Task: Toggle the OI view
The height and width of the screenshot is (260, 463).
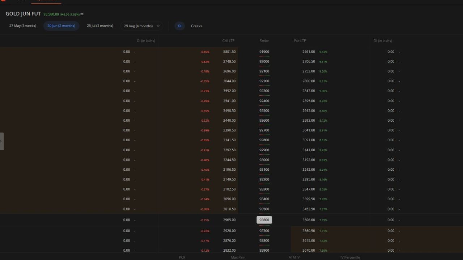Action: pos(179,26)
